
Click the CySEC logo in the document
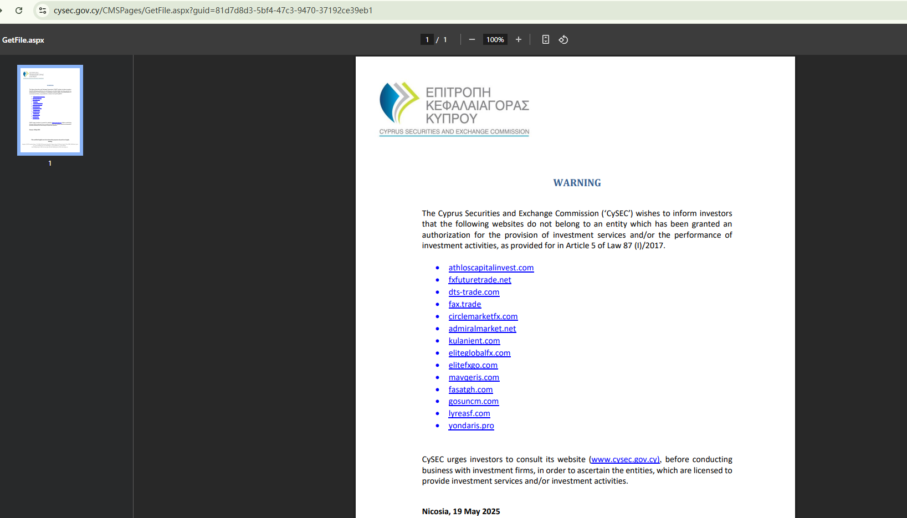(454, 109)
